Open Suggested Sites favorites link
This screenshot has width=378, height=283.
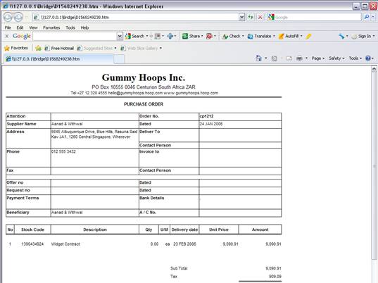tap(95, 48)
